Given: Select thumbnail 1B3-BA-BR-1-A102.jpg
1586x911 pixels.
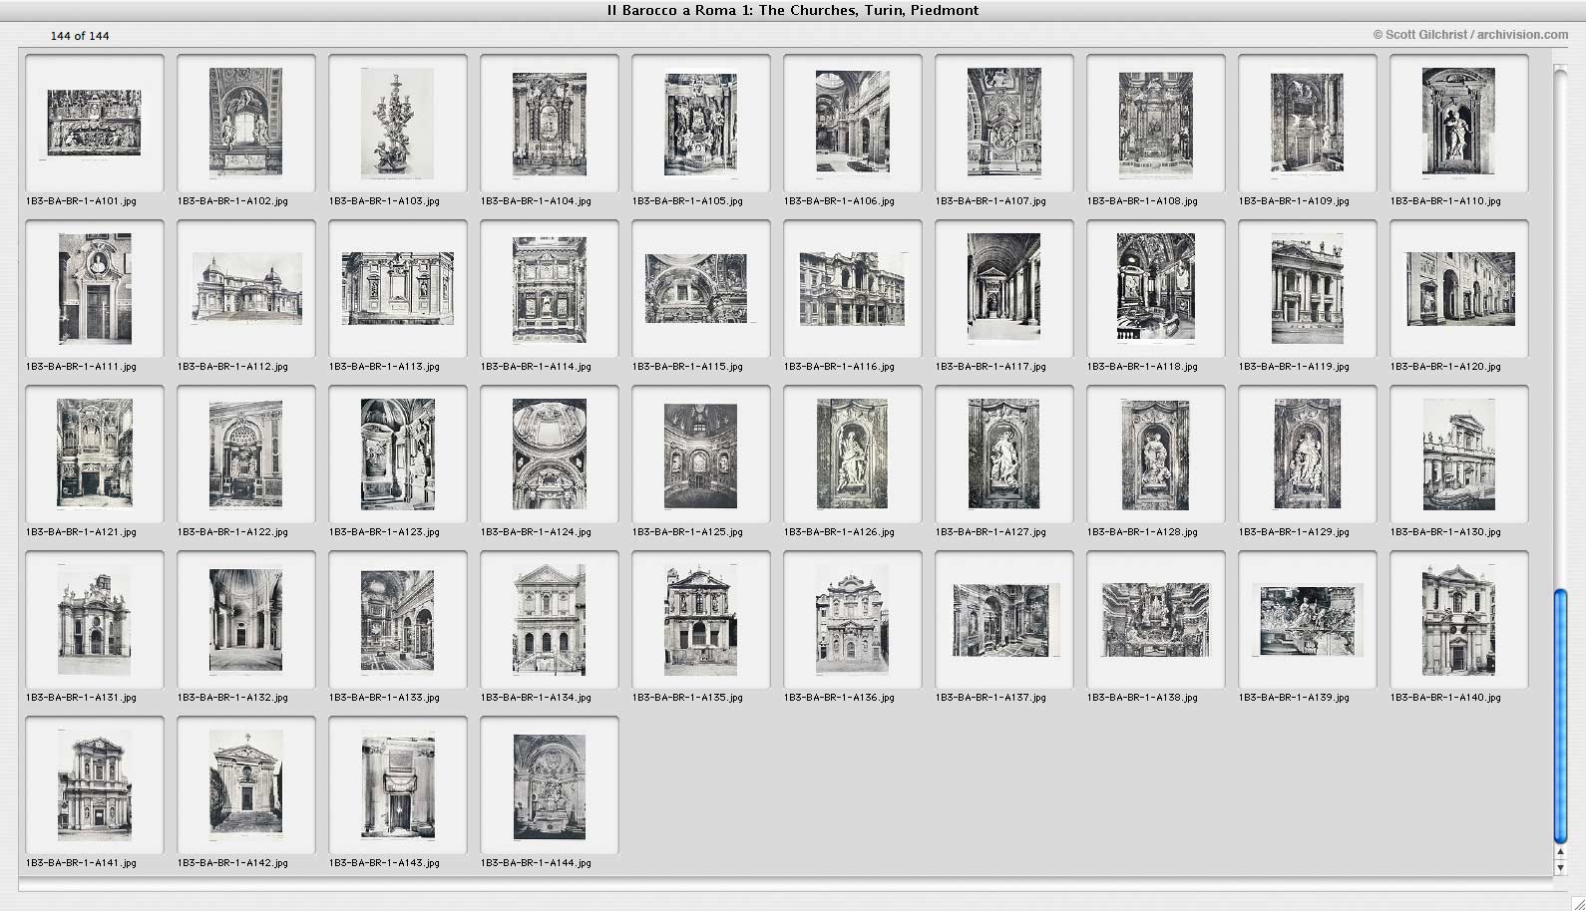Looking at the screenshot, I should tap(246, 123).
